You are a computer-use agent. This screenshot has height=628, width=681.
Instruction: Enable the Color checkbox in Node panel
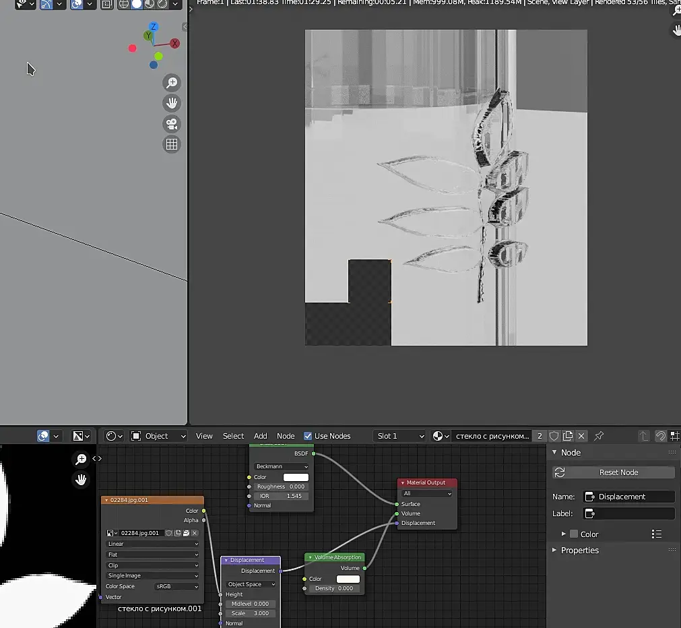tap(574, 534)
